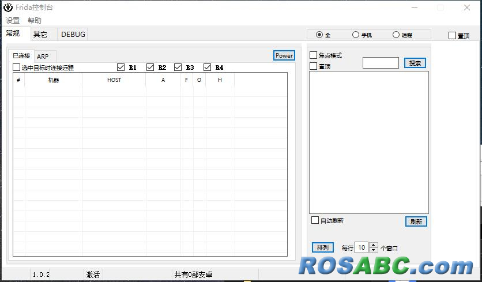Click the 搜索 button
482x282 pixels.
point(415,63)
